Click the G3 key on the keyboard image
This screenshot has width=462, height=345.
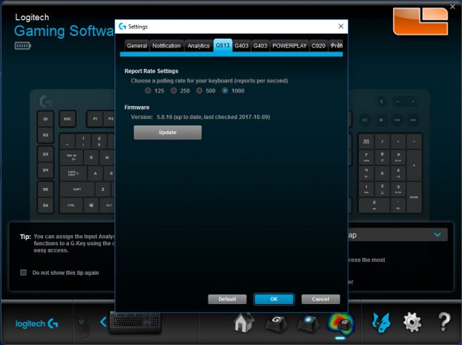point(45,154)
